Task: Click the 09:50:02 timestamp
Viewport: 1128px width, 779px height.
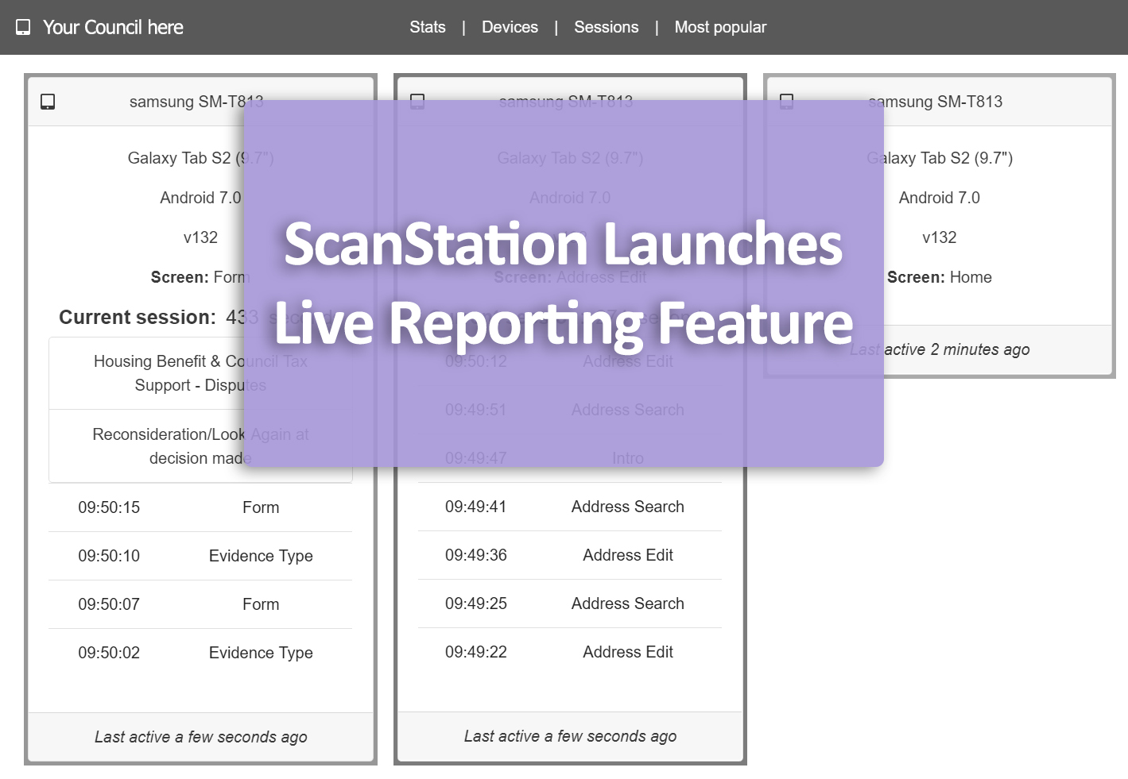Action: tap(109, 653)
